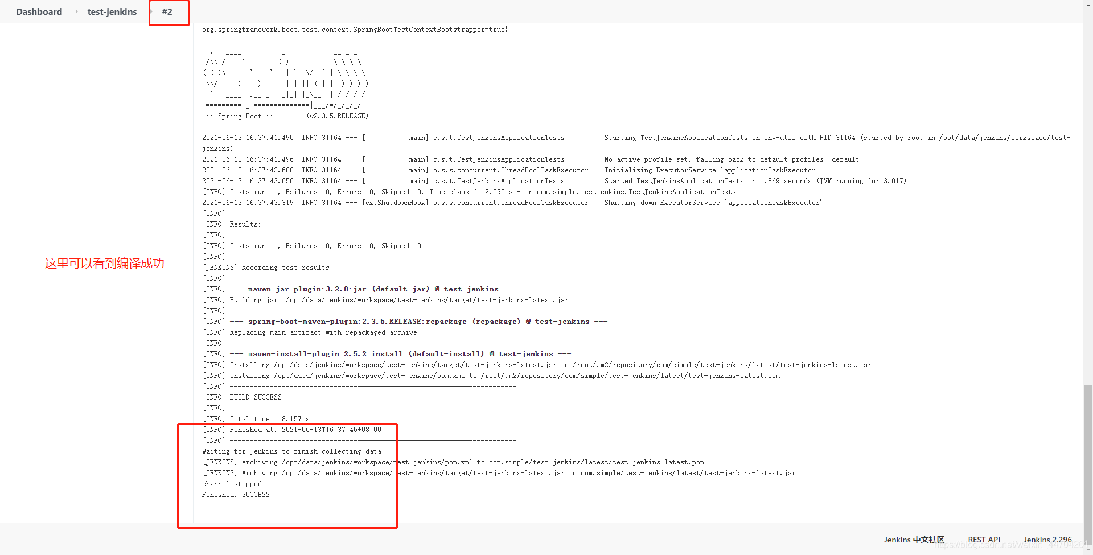This screenshot has height=555, width=1093.
Task: Click the '[INFO] Results:' log line
Action: point(231,224)
